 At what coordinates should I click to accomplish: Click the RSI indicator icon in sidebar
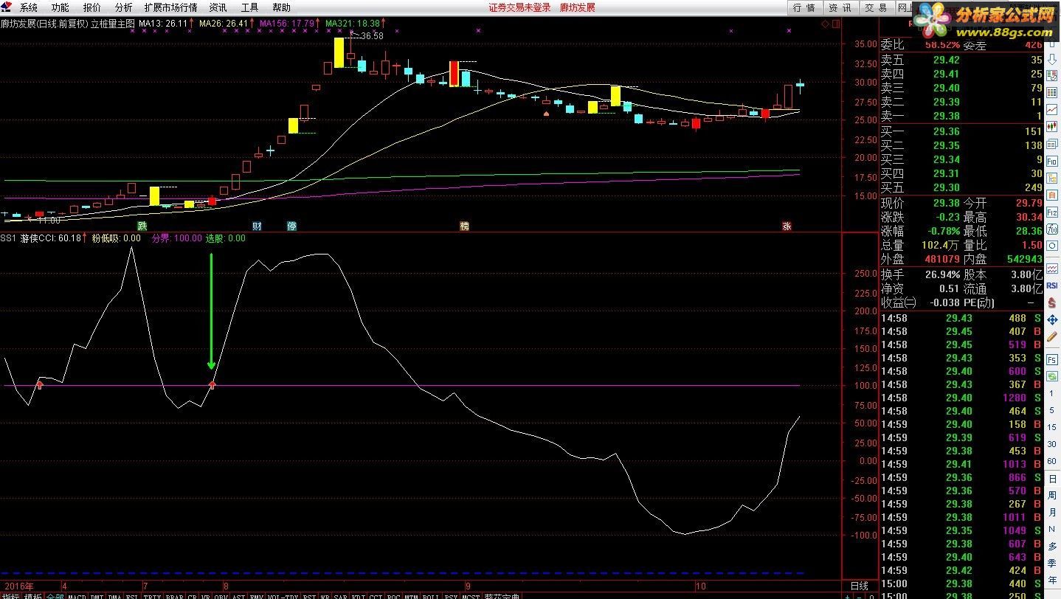tap(1053, 285)
